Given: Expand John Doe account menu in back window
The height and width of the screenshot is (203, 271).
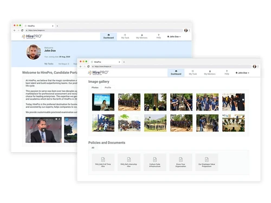Looking at the screenshot, I should [x=174, y=37].
